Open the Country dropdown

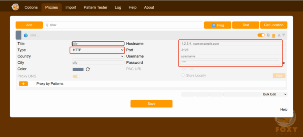[x=98, y=57]
